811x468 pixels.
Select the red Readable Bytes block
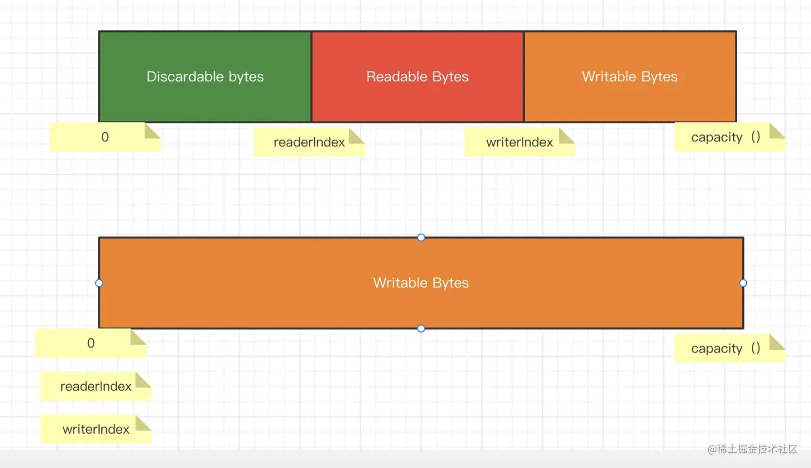[417, 77]
